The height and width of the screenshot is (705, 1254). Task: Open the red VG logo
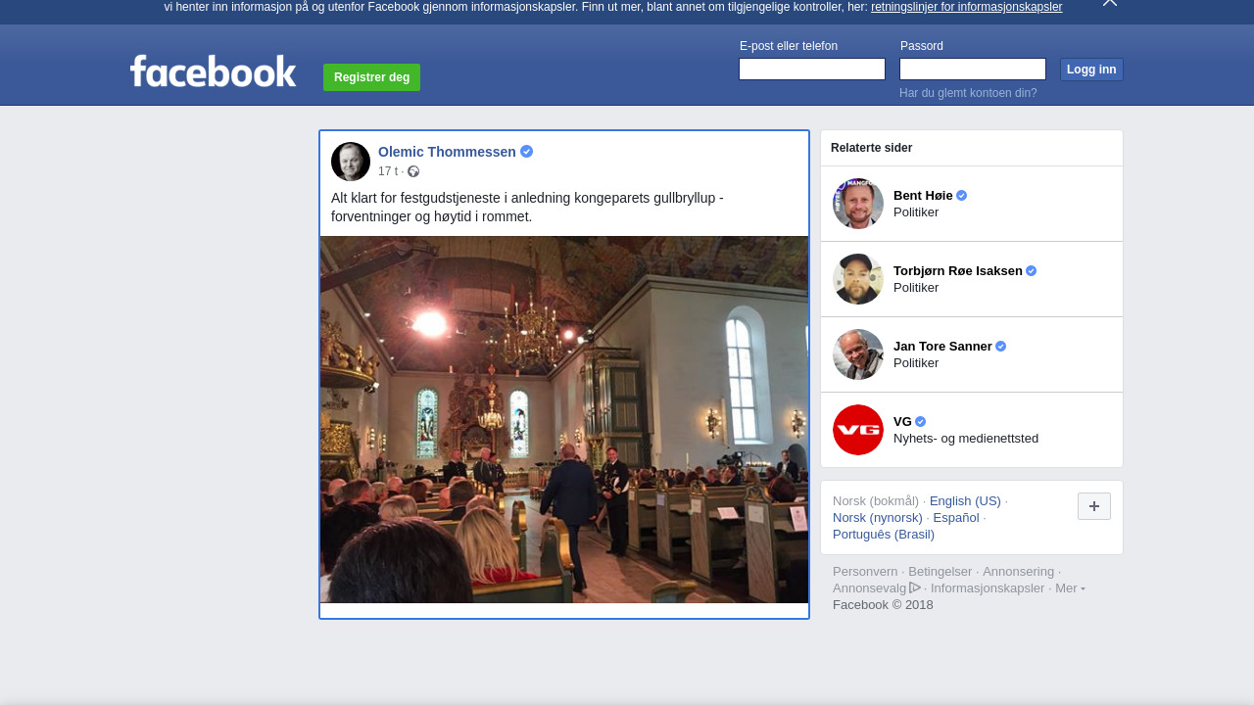tap(858, 430)
